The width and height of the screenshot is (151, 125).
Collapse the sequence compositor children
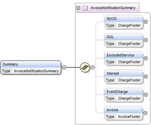(x=93, y=67)
